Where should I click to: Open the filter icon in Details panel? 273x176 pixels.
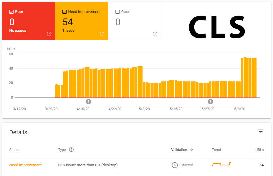coord(261,131)
